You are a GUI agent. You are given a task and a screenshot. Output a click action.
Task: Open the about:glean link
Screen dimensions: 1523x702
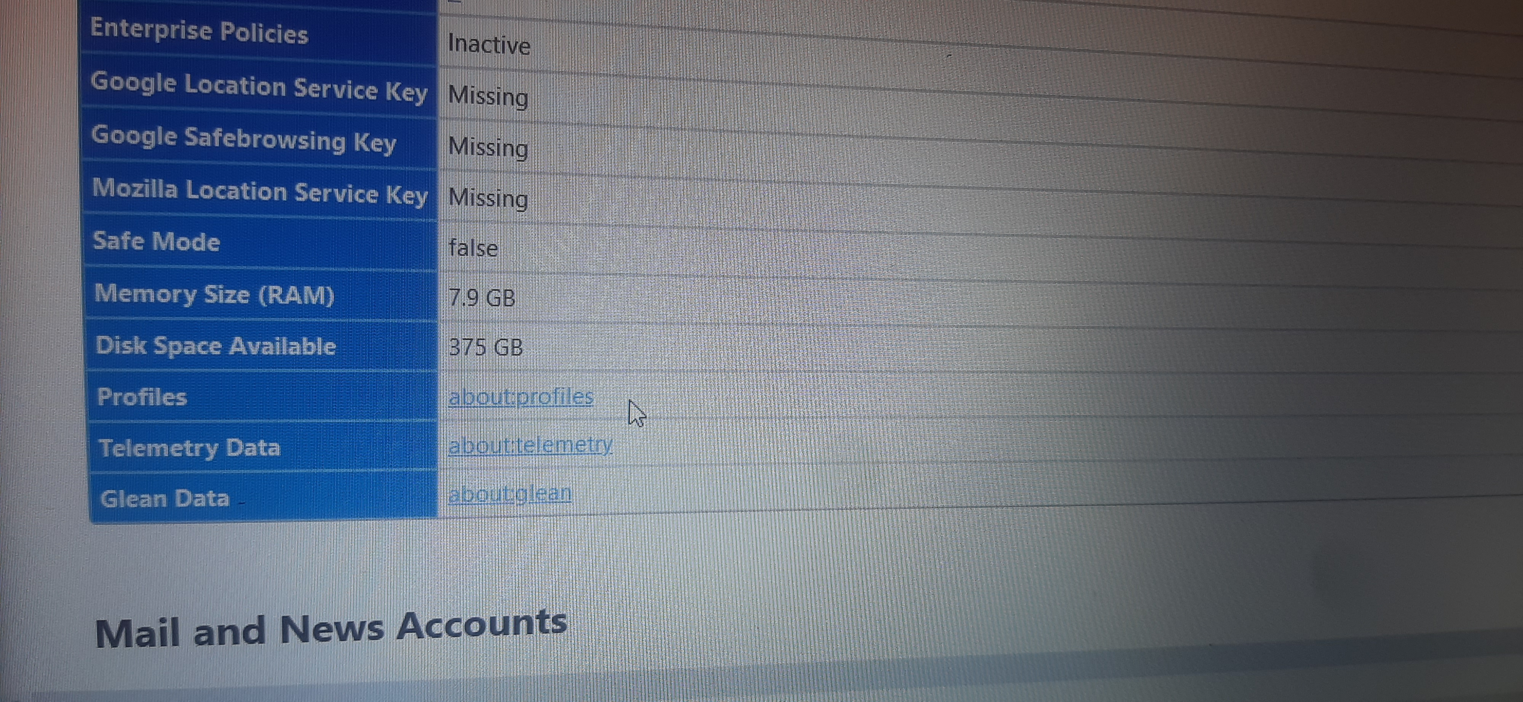(510, 493)
